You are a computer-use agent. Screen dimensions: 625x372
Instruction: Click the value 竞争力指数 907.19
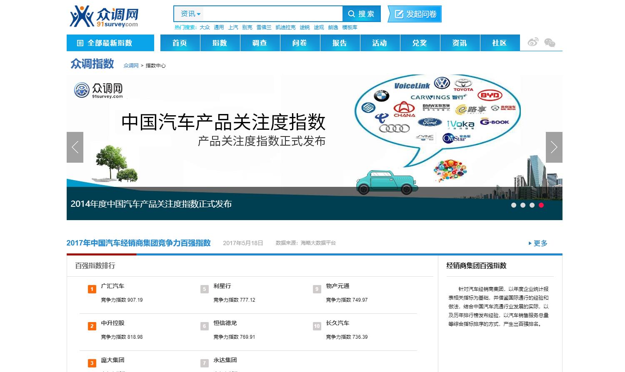[122, 300]
